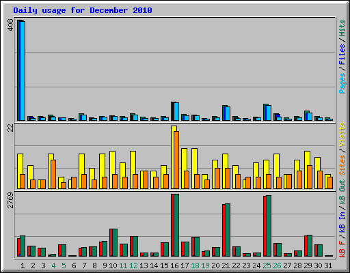Click day 16 on the x-axis
The height and width of the screenshot is (273, 350).
click(174, 265)
